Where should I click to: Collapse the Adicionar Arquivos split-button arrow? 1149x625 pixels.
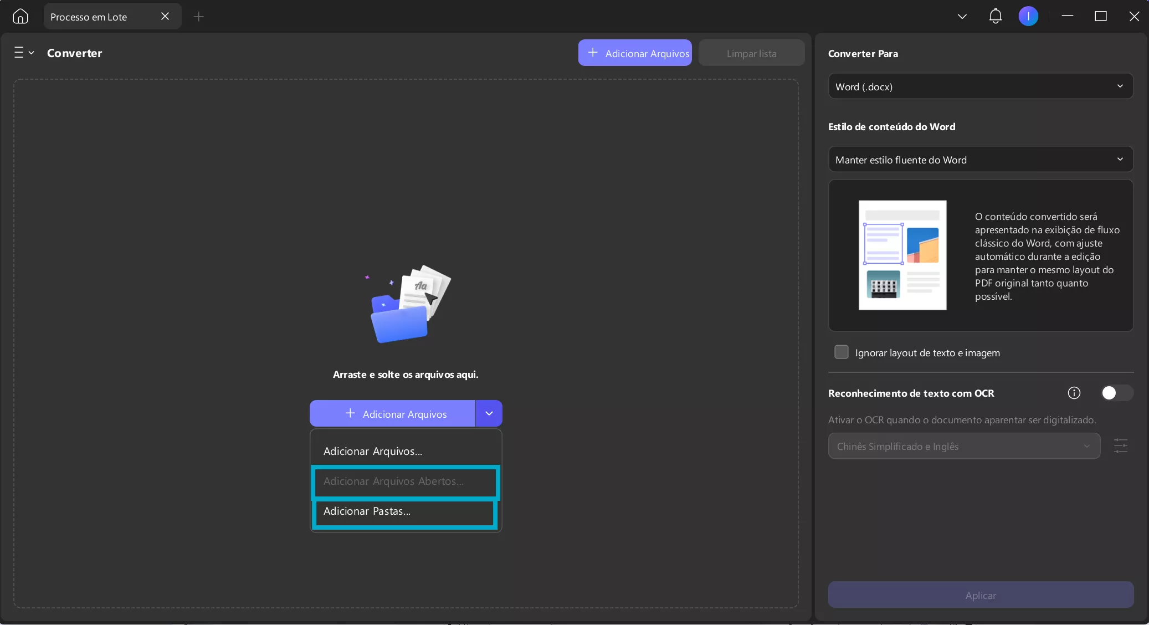click(489, 413)
